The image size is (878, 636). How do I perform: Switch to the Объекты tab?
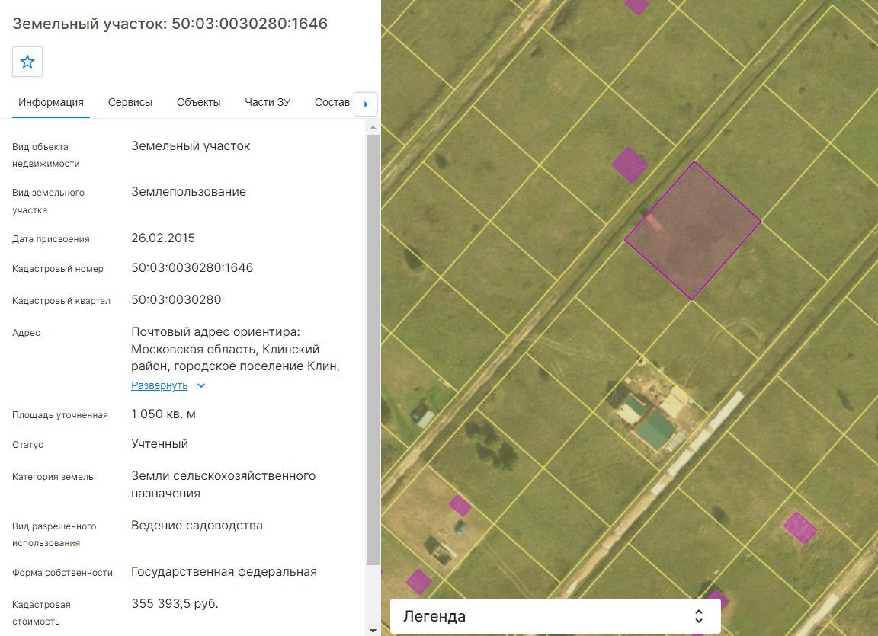coord(198,102)
